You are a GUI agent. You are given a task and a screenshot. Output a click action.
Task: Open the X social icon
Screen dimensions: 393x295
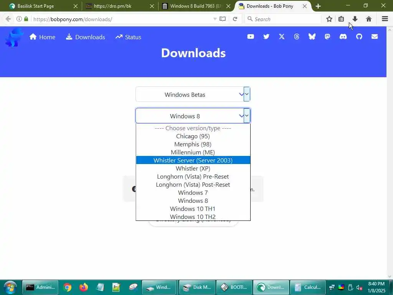coord(282,36)
